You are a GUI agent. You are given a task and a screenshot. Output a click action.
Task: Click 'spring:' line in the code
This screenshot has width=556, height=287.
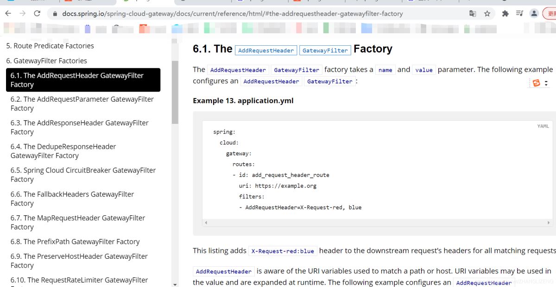pyautogui.click(x=224, y=132)
